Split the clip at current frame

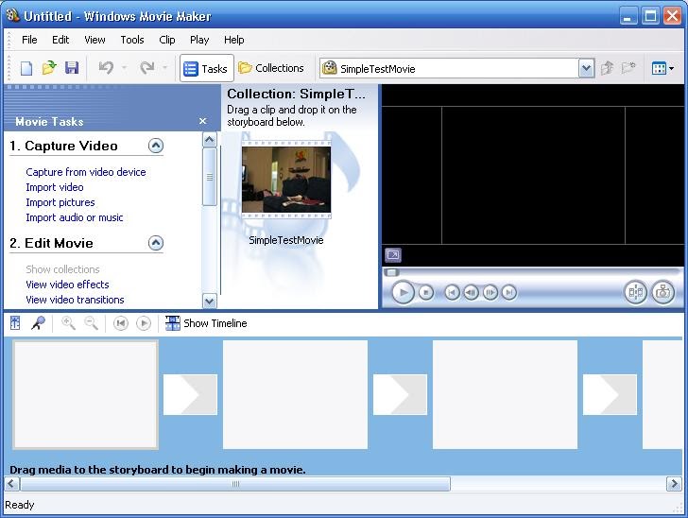point(635,292)
